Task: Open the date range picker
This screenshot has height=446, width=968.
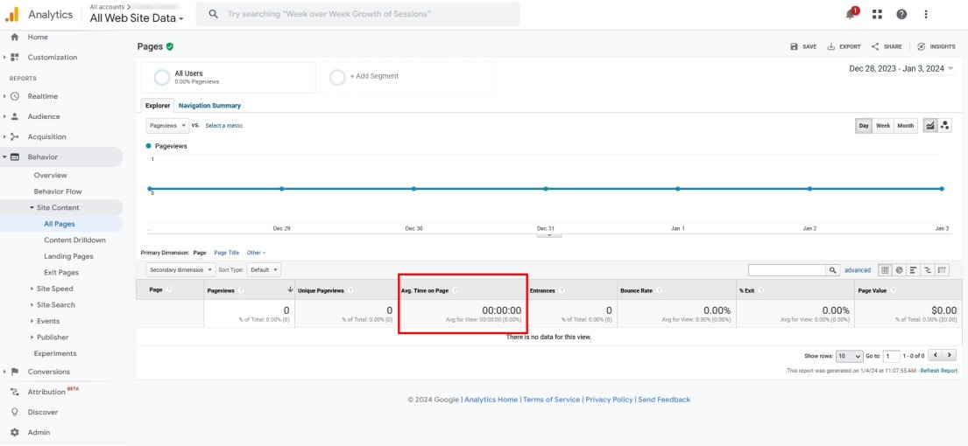Action: [x=901, y=68]
